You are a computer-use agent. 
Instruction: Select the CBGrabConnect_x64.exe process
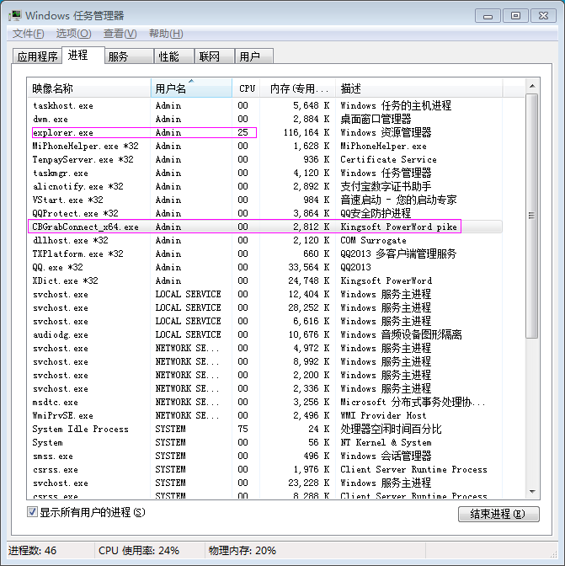[85, 227]
